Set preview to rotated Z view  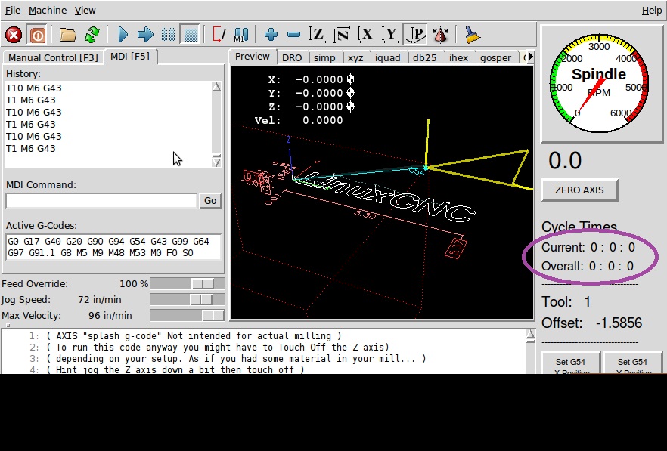(342, 35)
